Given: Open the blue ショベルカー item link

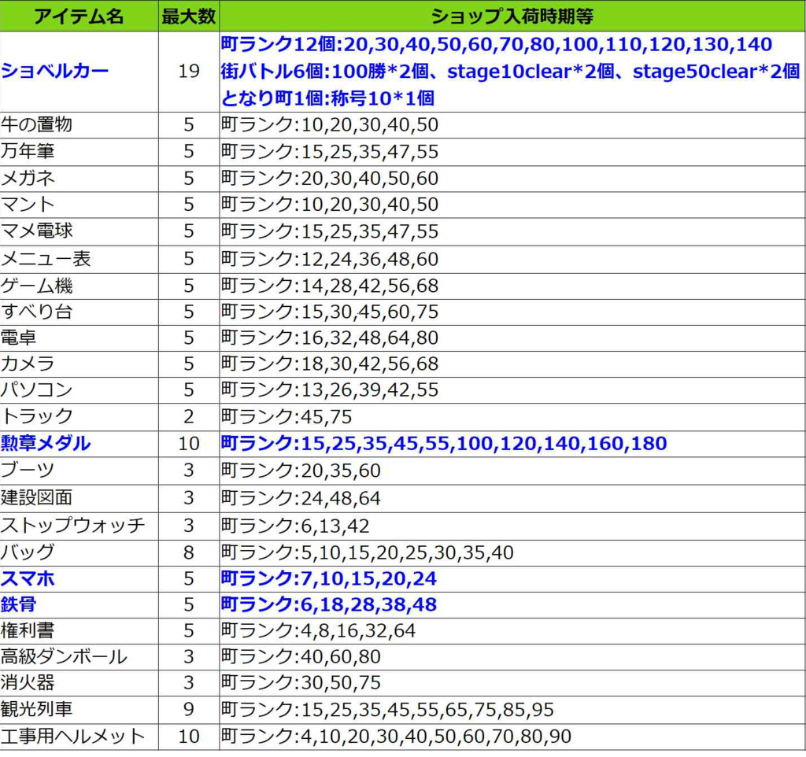Looking at the screenshot, I should click(x=55, y=72).
